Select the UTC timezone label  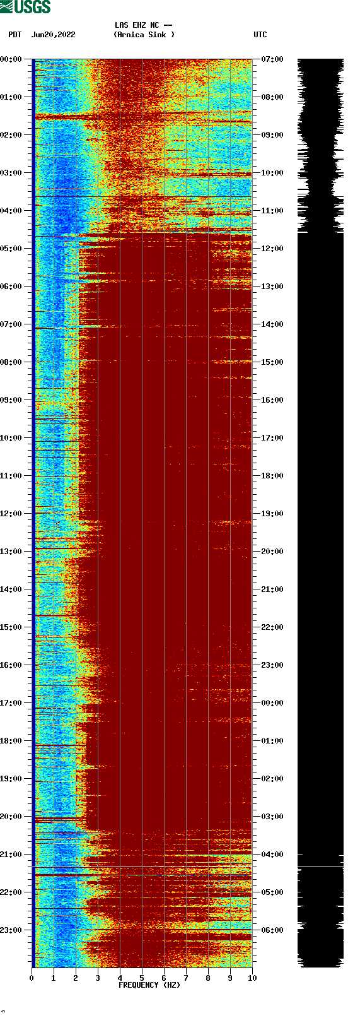pos(260,35)
